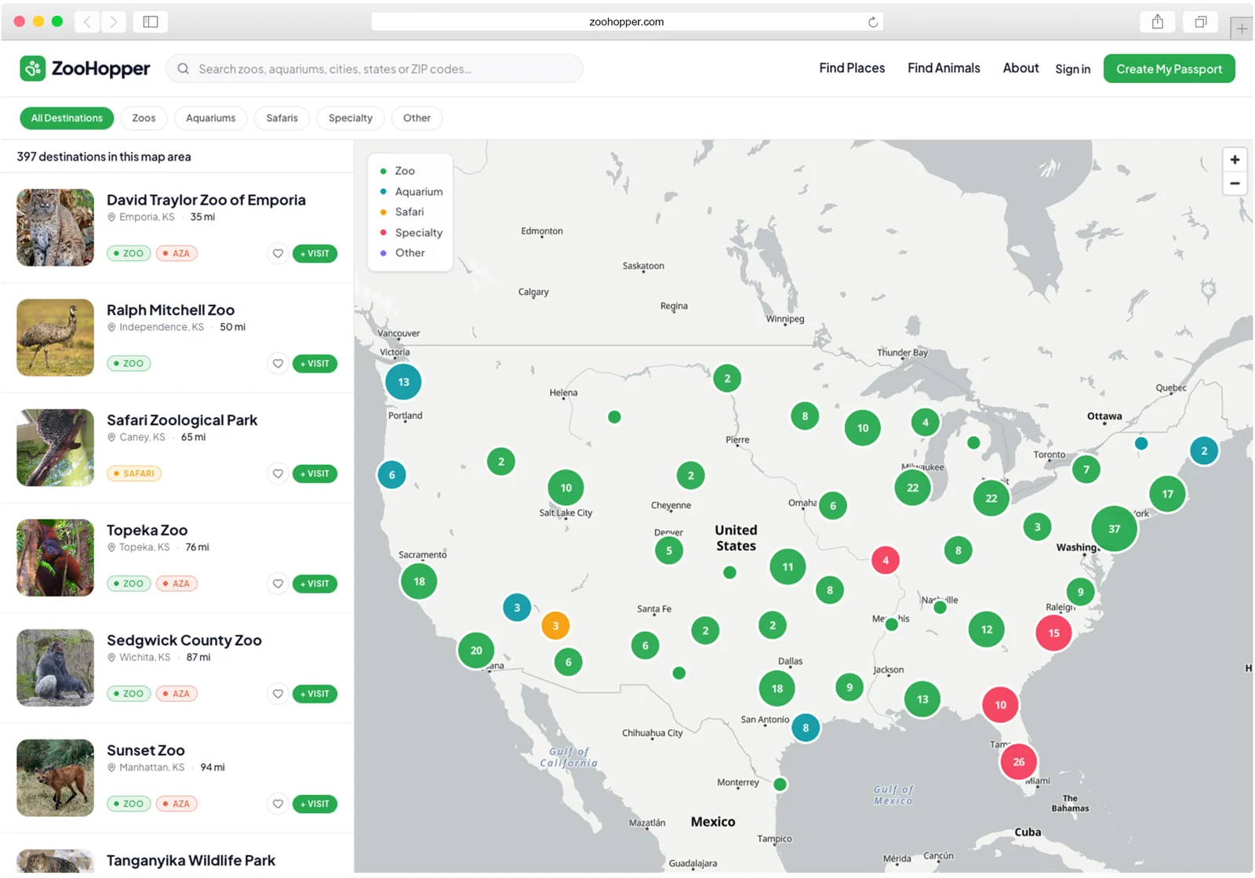Open a new Safari tab
1255x878 pixels.
[1242, 29]
